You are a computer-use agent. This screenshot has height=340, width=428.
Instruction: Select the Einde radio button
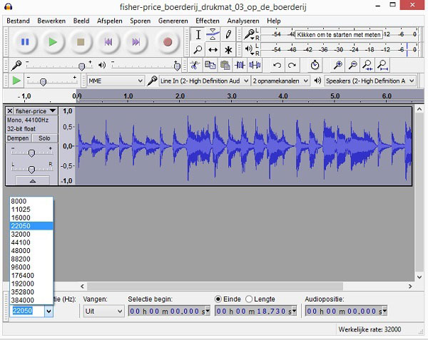tap(218, 299)
